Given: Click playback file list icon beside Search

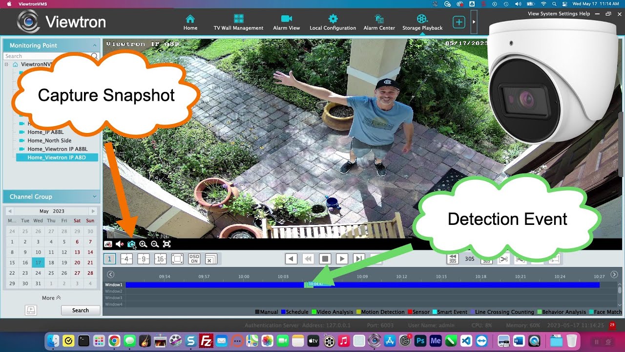Looking at the screenshot, I should (x=31, y=310).
